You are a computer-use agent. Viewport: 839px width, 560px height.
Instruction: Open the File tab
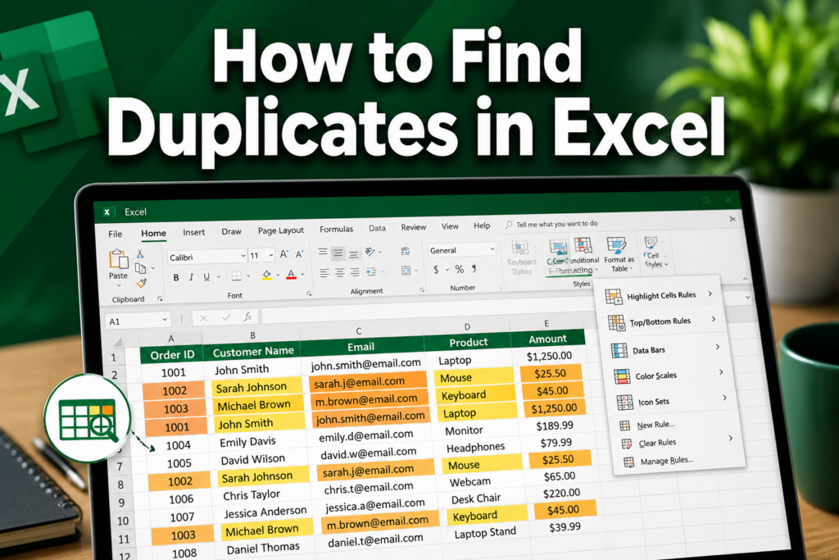click(115, 234)
